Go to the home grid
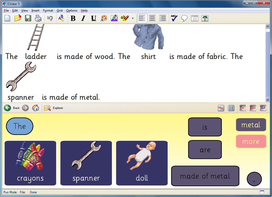Image resolution: width=272 pixels, height=197 pixels. click(x=36, y=108)
